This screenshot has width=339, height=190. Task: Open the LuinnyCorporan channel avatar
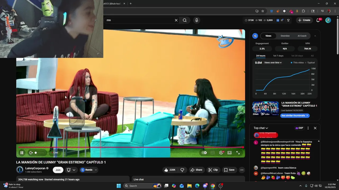20,170
